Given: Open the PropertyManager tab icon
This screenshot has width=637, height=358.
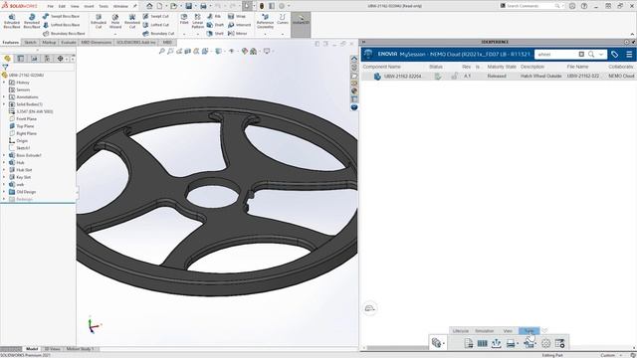Looking at the screenshot, I should (x=21, y=59).
